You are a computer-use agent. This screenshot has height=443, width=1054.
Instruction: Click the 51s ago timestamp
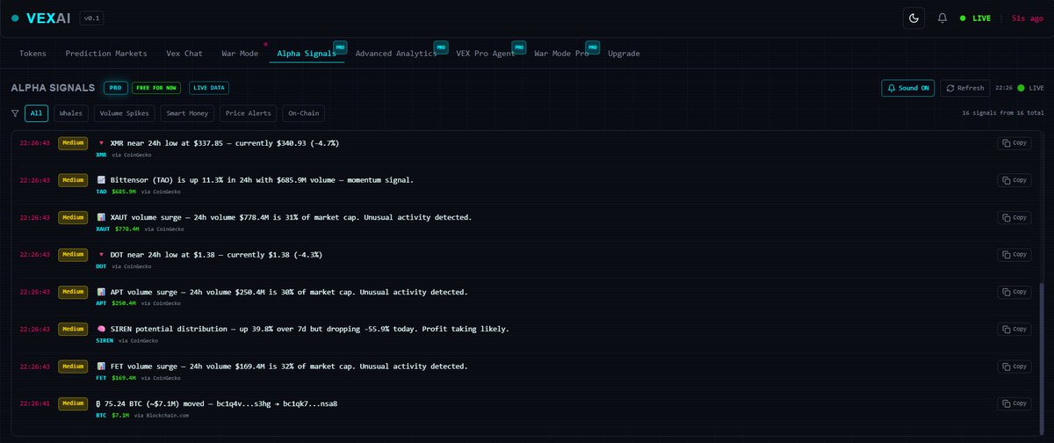point(1026,18)
